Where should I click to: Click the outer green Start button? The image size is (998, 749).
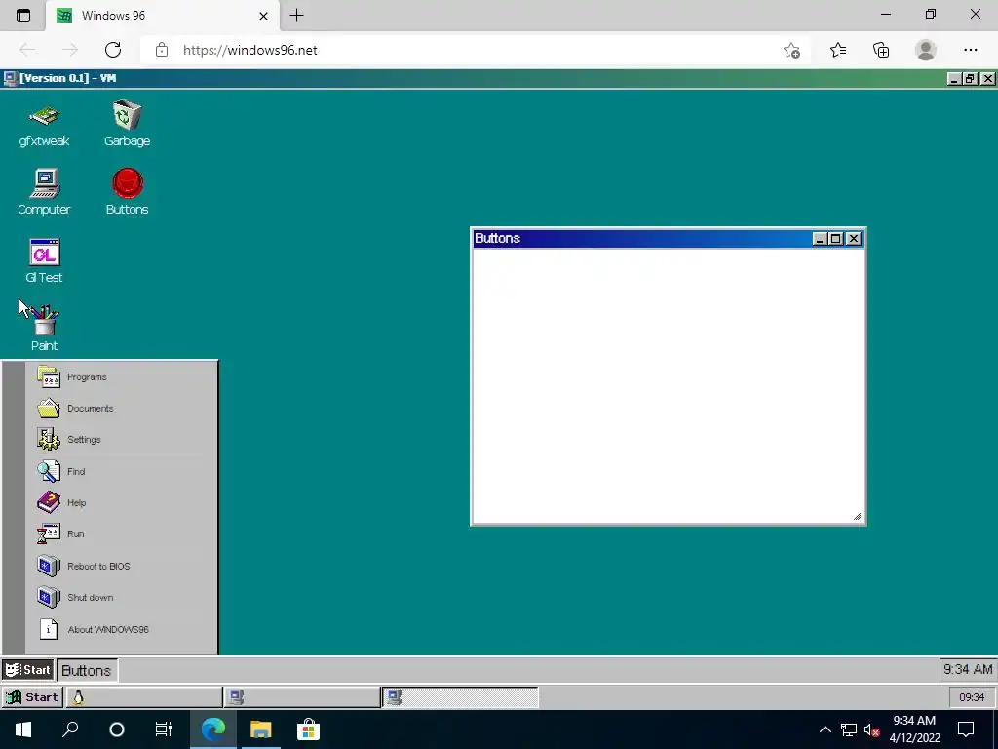(x=32, y=697)
